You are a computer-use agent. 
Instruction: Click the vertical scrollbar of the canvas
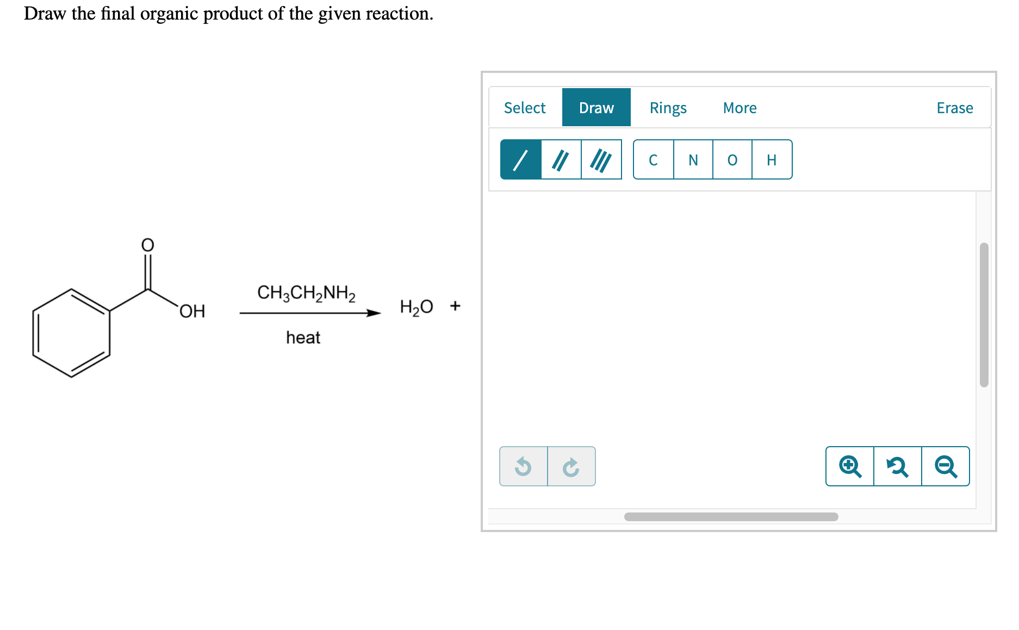coord(984,315)
